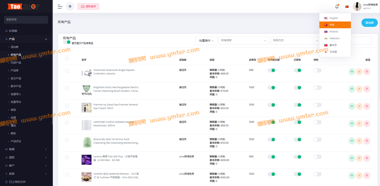
Task: Select Vietnam from the language menu
Action: (335, 38)
